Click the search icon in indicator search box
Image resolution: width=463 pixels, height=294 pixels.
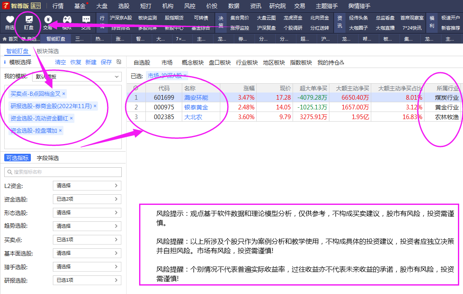click(x=10, y=172)
